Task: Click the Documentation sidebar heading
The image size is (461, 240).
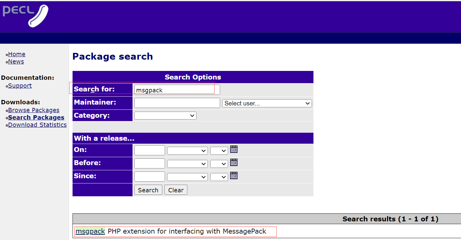Action: point(28,78)
